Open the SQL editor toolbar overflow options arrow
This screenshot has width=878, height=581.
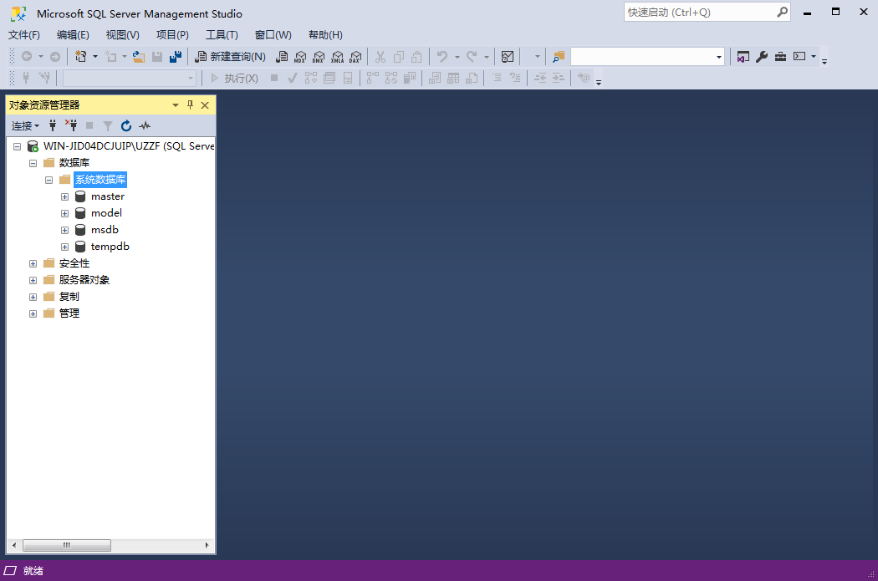coord(599,82)
